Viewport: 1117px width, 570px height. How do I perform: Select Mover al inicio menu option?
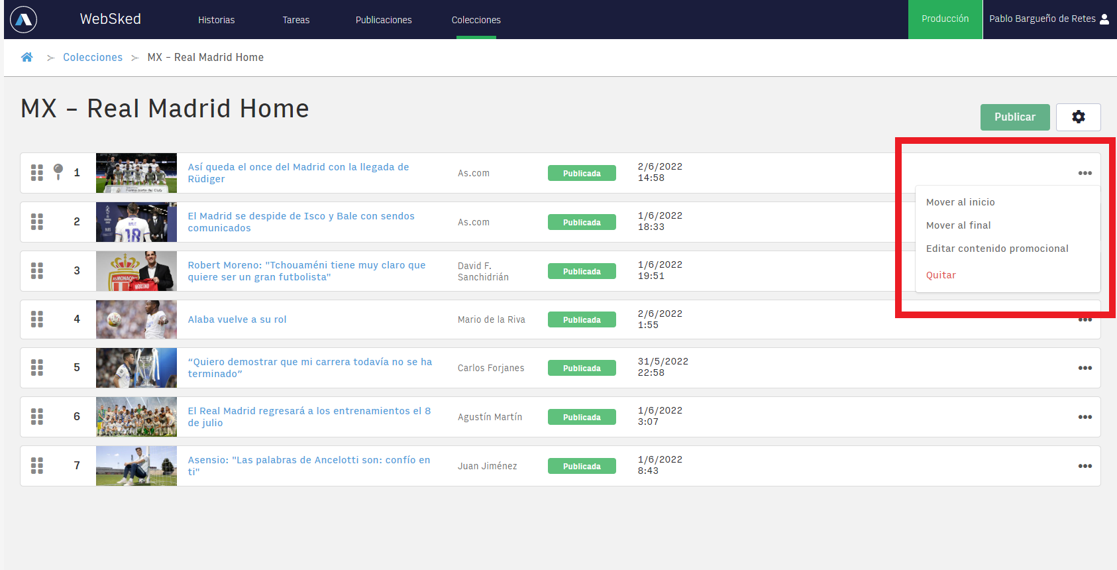coord(960,202)
